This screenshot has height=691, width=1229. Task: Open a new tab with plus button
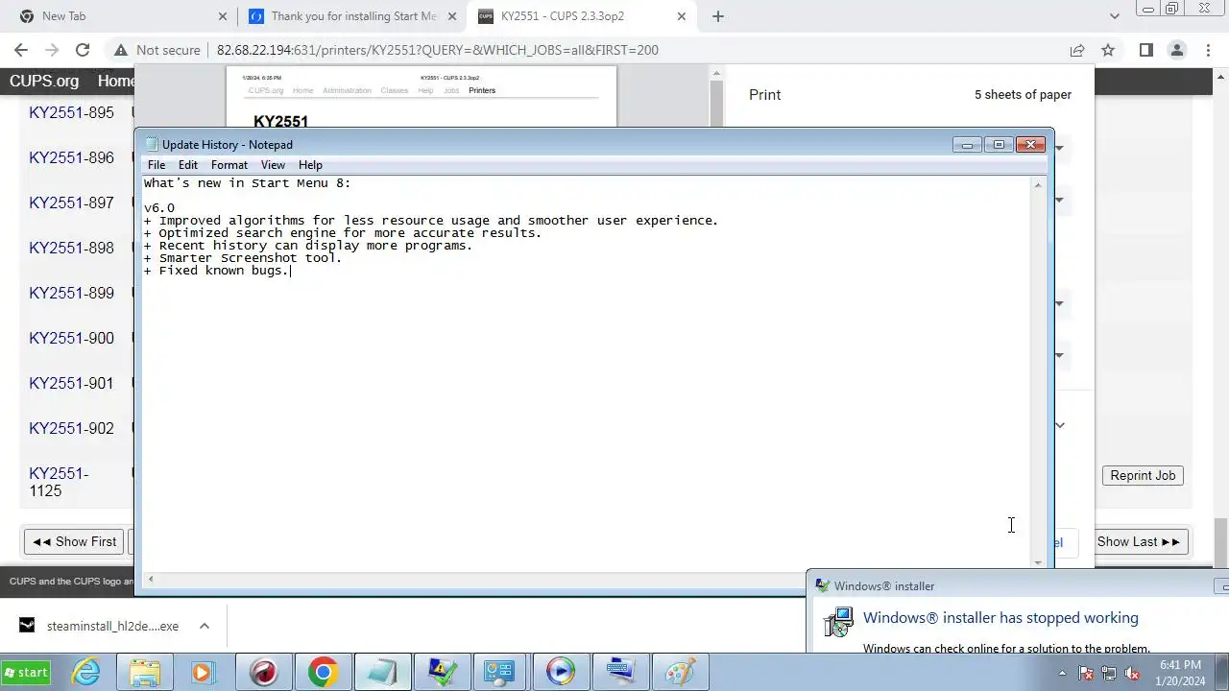point(718,16)
